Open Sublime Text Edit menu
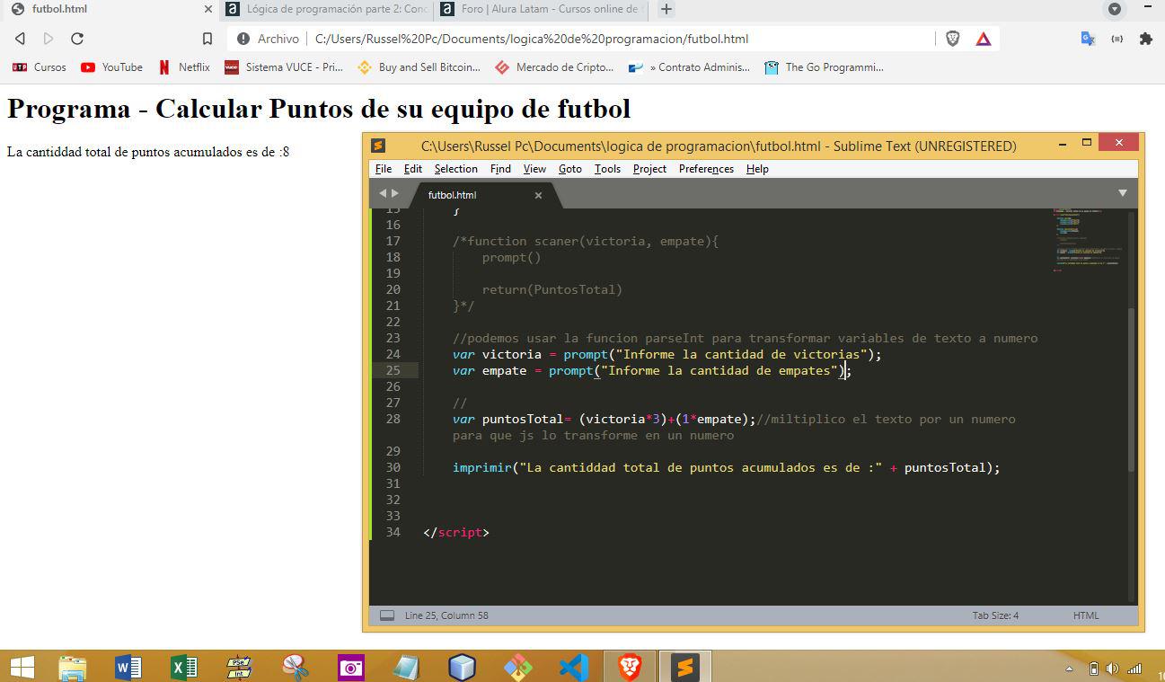 [x=413, y=169]
